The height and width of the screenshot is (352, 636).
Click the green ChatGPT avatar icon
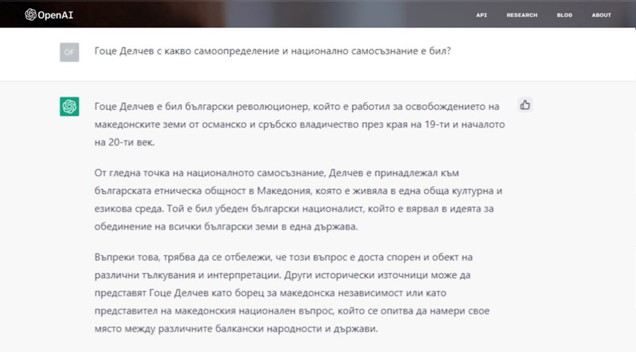[x=69, y=107]
